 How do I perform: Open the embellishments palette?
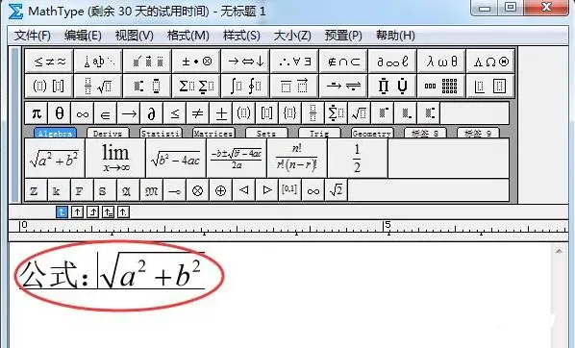pos(147,62)
